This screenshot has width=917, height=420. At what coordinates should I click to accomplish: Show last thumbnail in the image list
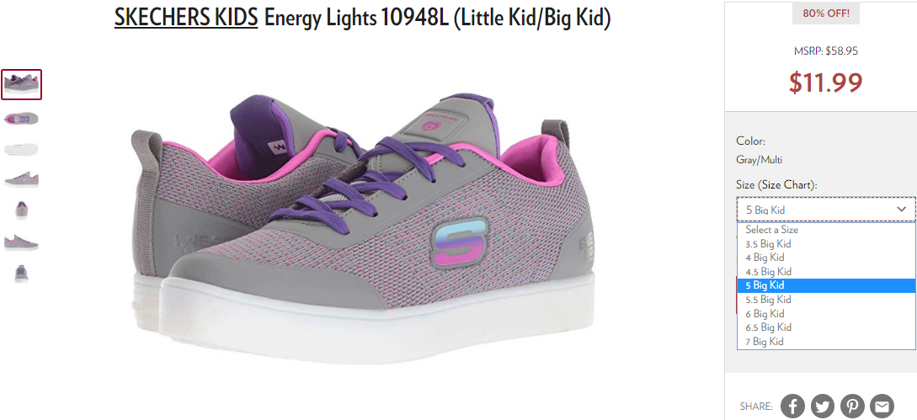(x=22, y=274)
